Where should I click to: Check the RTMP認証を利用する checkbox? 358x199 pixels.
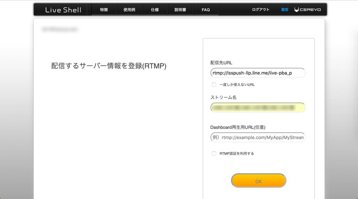pos(214,154)
